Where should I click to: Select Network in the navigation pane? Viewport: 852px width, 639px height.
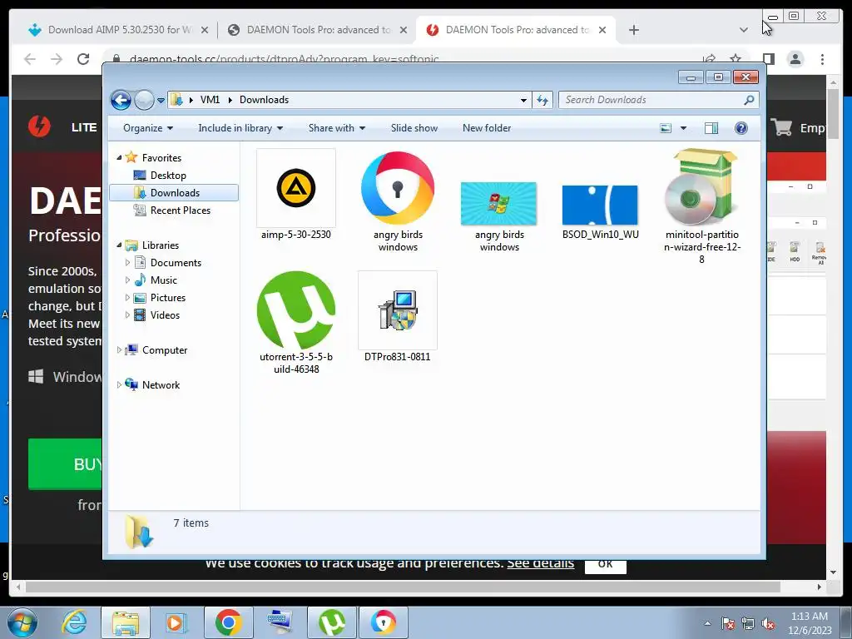[x=161, y=385]
